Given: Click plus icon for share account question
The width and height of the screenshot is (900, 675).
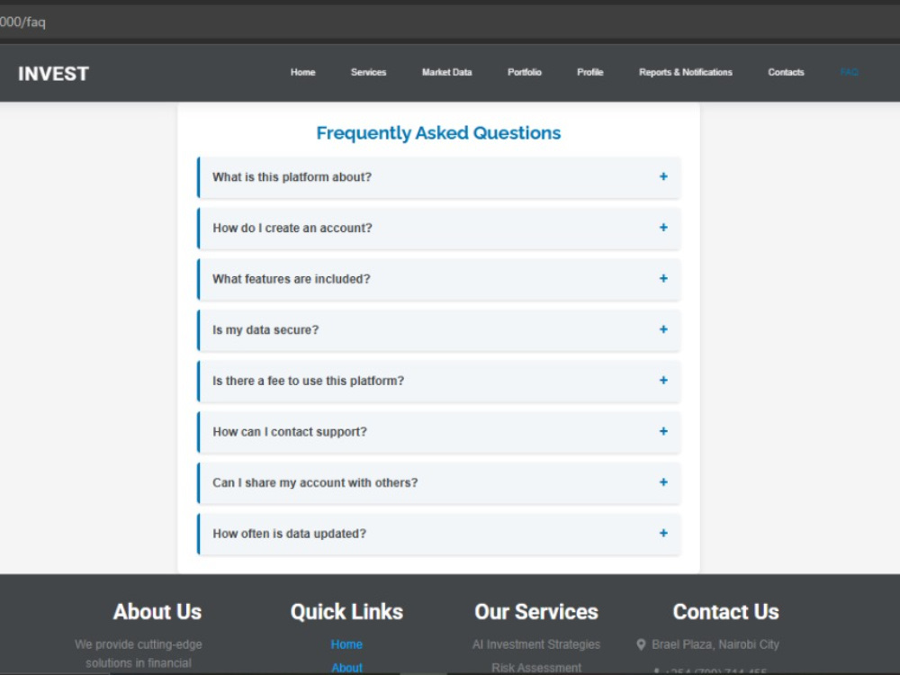Looking at the screenshot, I should pyautogui.click(x=663, y=482).
